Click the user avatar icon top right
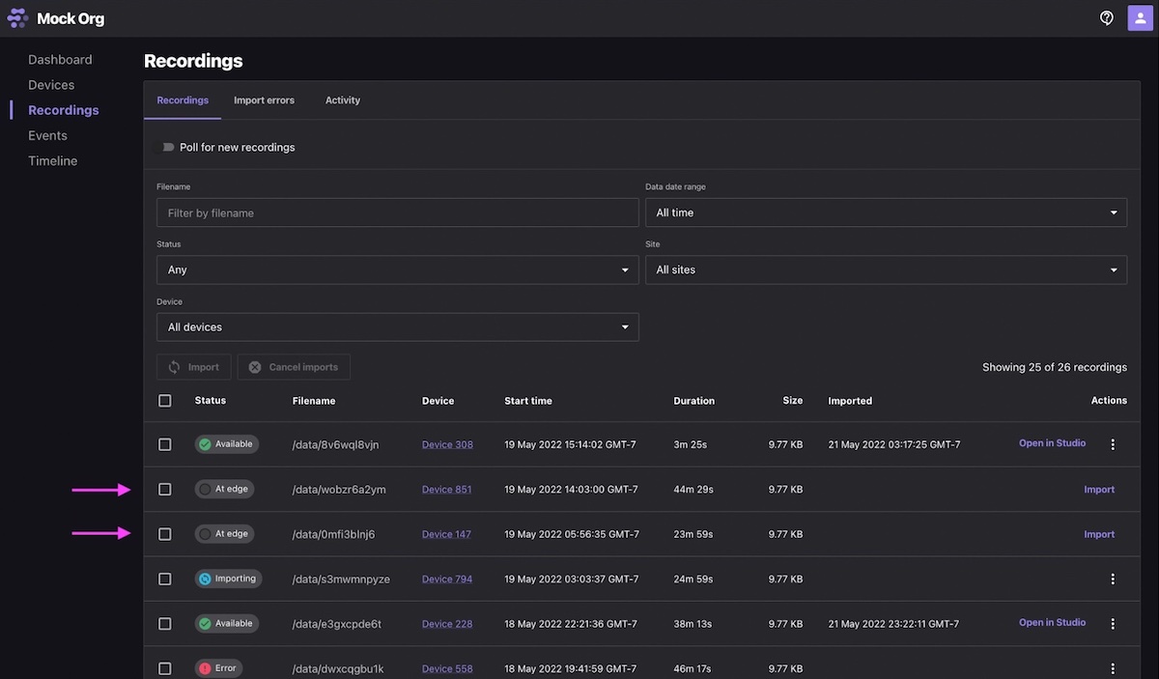Screen dimensions: 1159x679 (x=1141, y=17)
